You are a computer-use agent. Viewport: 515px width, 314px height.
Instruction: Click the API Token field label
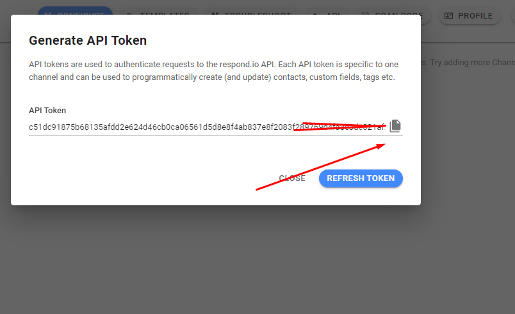click(47, 111)
